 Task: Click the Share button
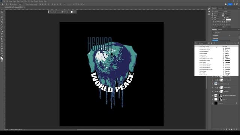(x=230, y=4)
